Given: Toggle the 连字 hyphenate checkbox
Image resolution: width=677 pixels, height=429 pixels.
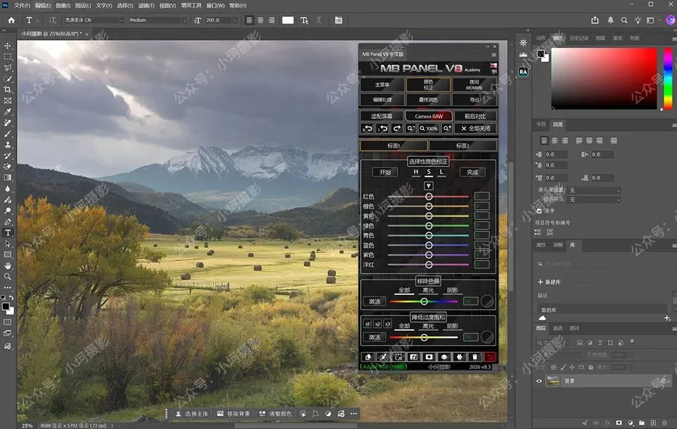Looking at the screenshot, I should pyautogui.click(x=539, y=211).
